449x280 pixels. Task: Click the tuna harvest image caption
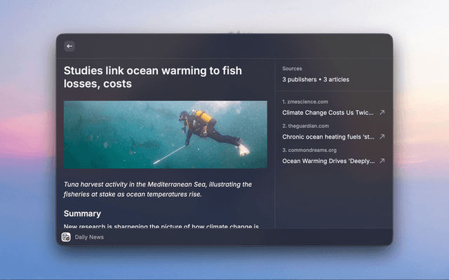point(157,189)
